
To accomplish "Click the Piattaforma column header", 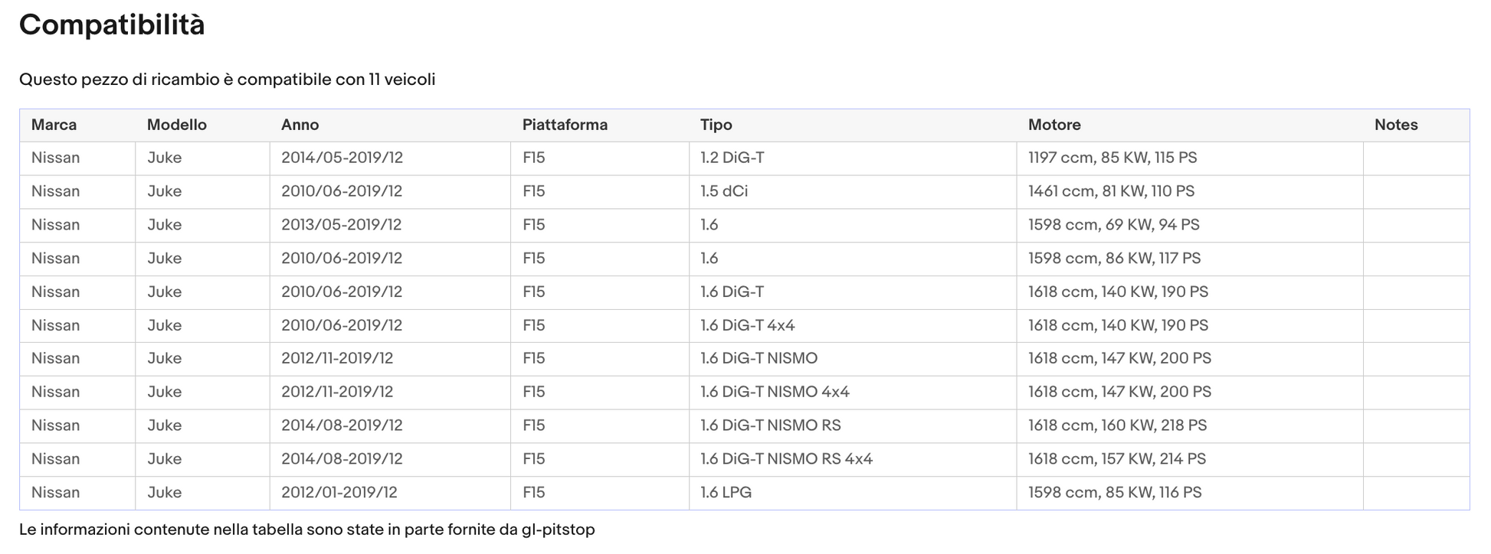I will point(565,125).
